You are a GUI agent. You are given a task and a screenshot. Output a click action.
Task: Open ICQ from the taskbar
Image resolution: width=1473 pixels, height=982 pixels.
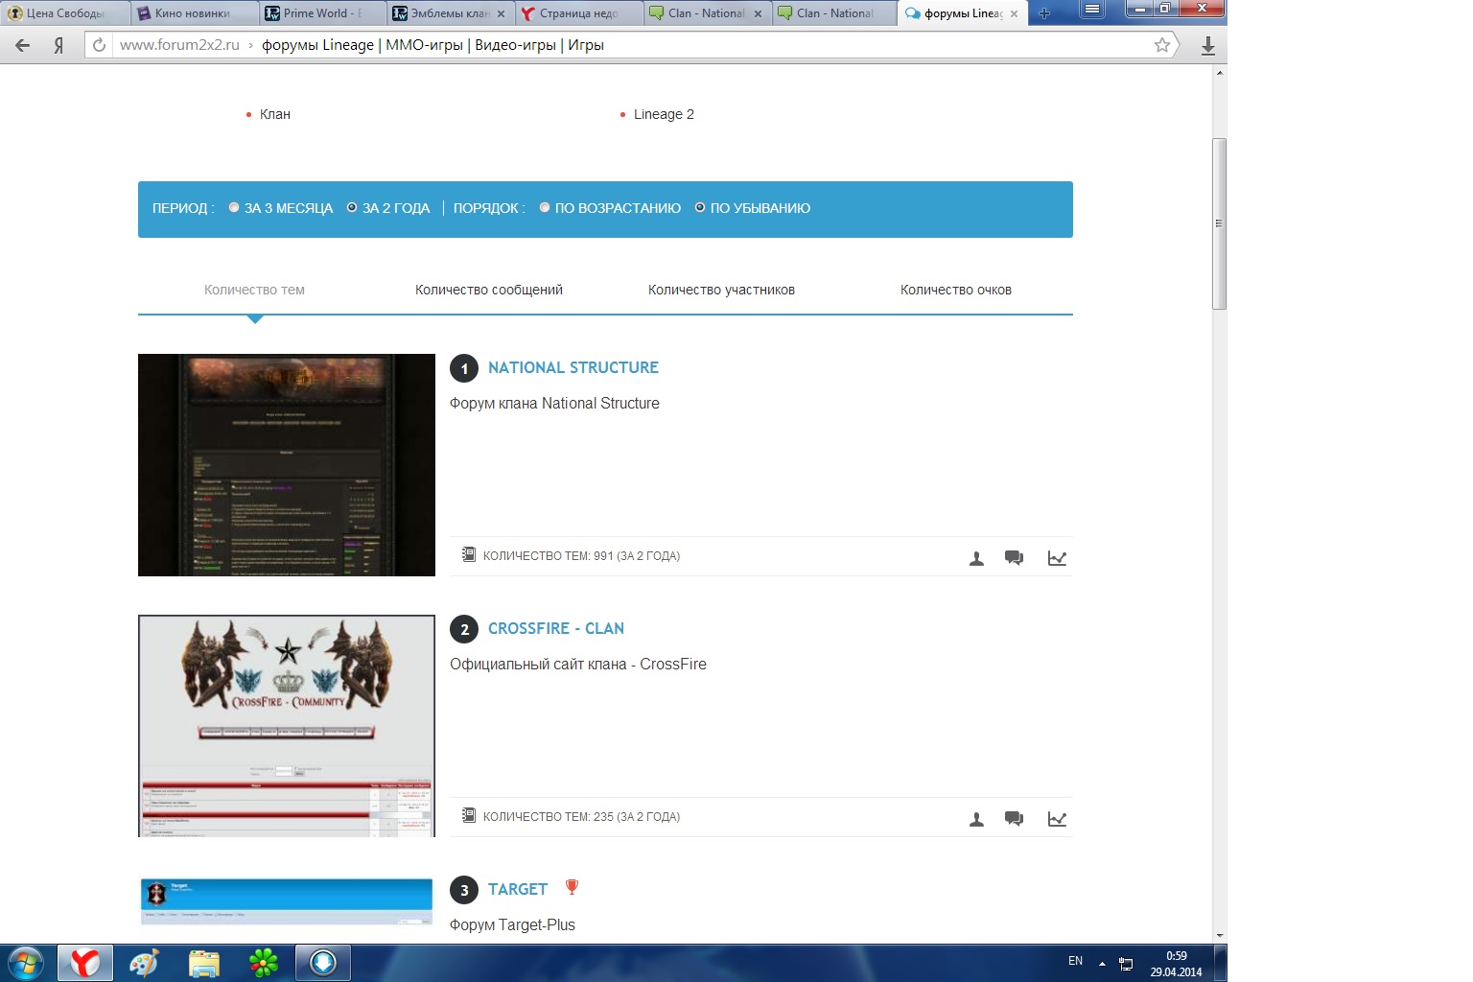point(264,963)
